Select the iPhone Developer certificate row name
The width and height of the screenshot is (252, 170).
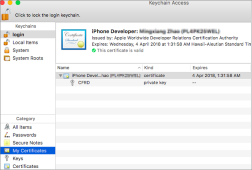(106, 75)
